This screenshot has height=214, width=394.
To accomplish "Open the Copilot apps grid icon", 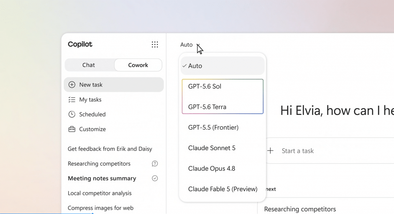I will click(x=155, y=45).
